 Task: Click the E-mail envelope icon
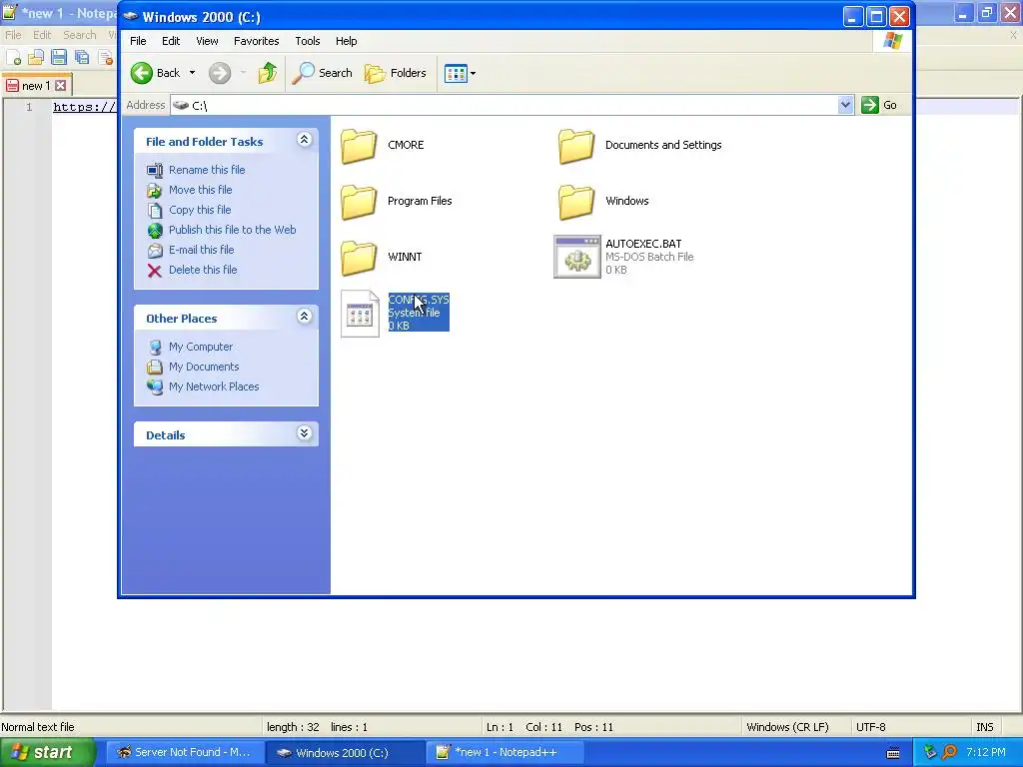point(155,251)
